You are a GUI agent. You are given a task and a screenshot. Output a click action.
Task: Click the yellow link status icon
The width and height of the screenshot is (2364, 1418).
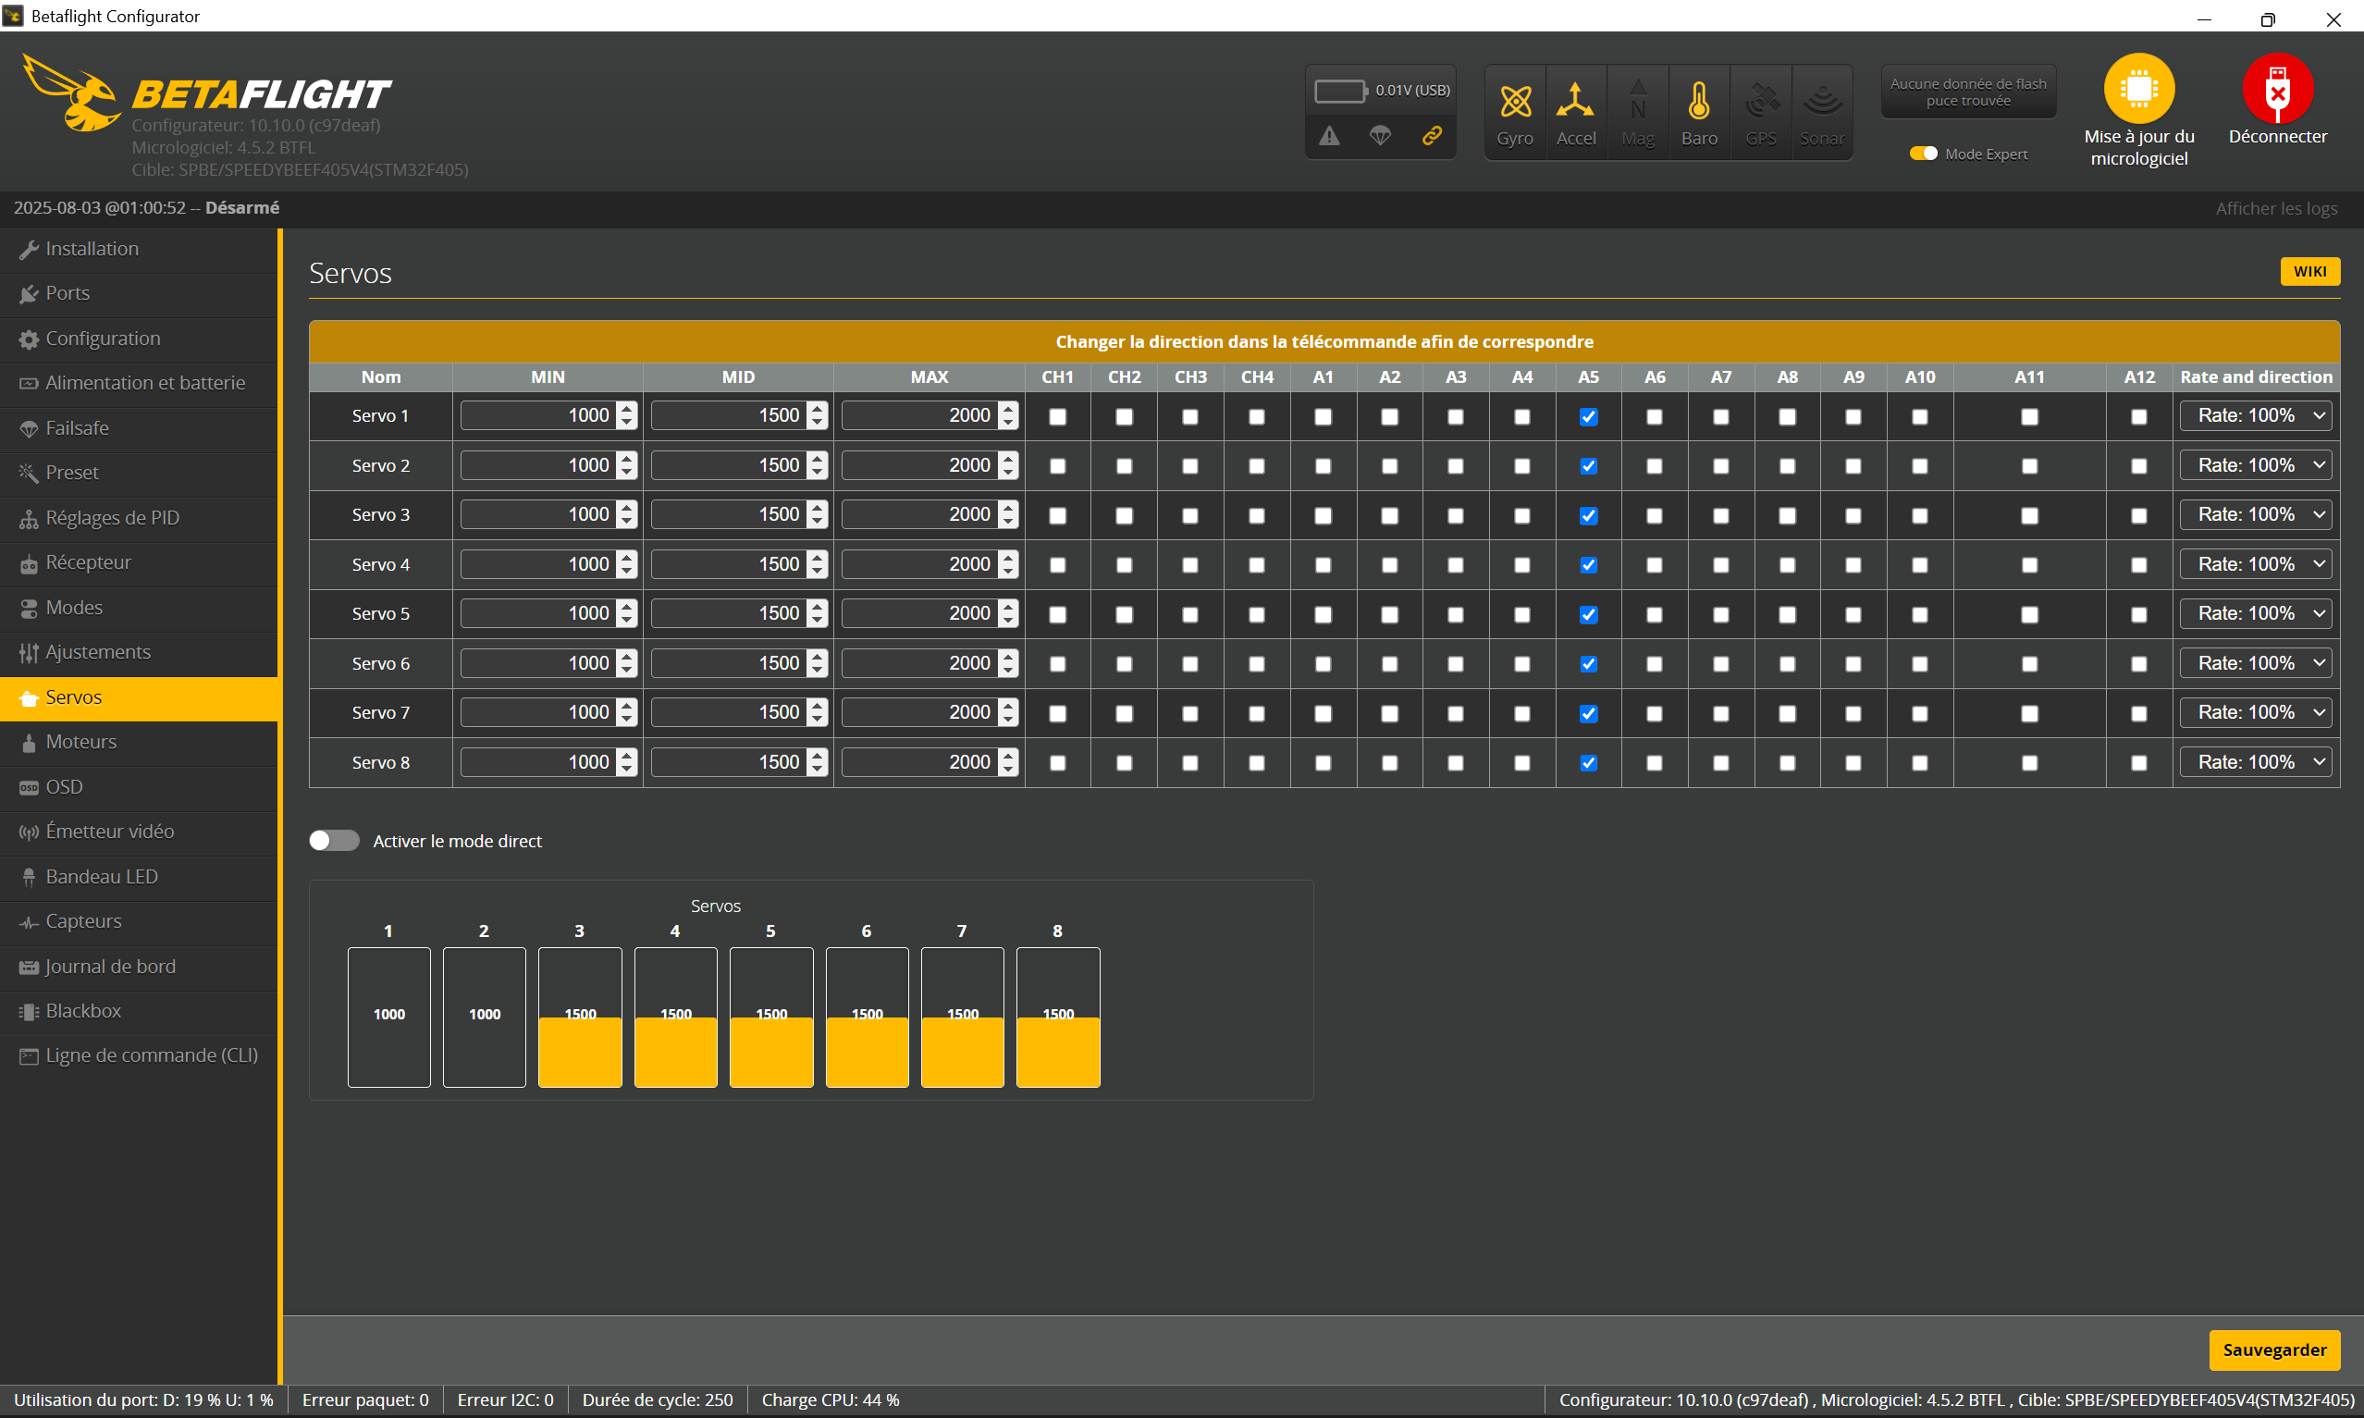tap(1431, 136)
